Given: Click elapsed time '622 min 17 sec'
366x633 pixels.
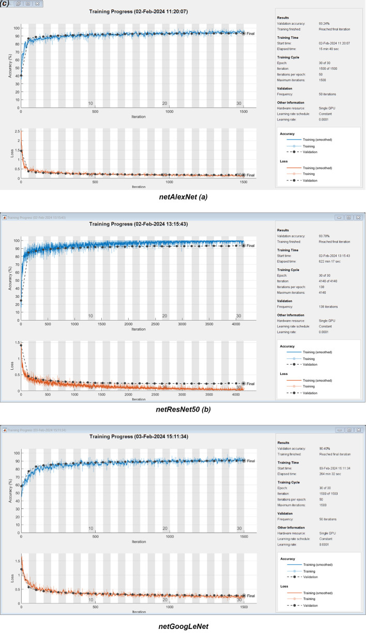Looking at the screenshot, I should pyautogui.click(x=331, y=261).
